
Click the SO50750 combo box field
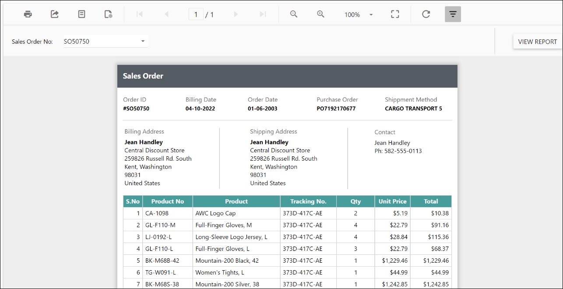click(106, 41)
